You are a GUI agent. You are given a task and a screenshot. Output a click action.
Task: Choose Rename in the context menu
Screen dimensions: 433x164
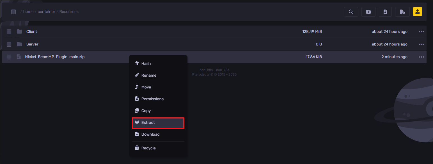[149, 75]
